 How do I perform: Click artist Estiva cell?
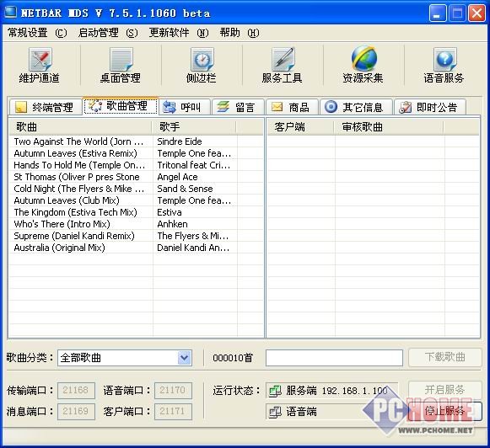coord(170,212)
